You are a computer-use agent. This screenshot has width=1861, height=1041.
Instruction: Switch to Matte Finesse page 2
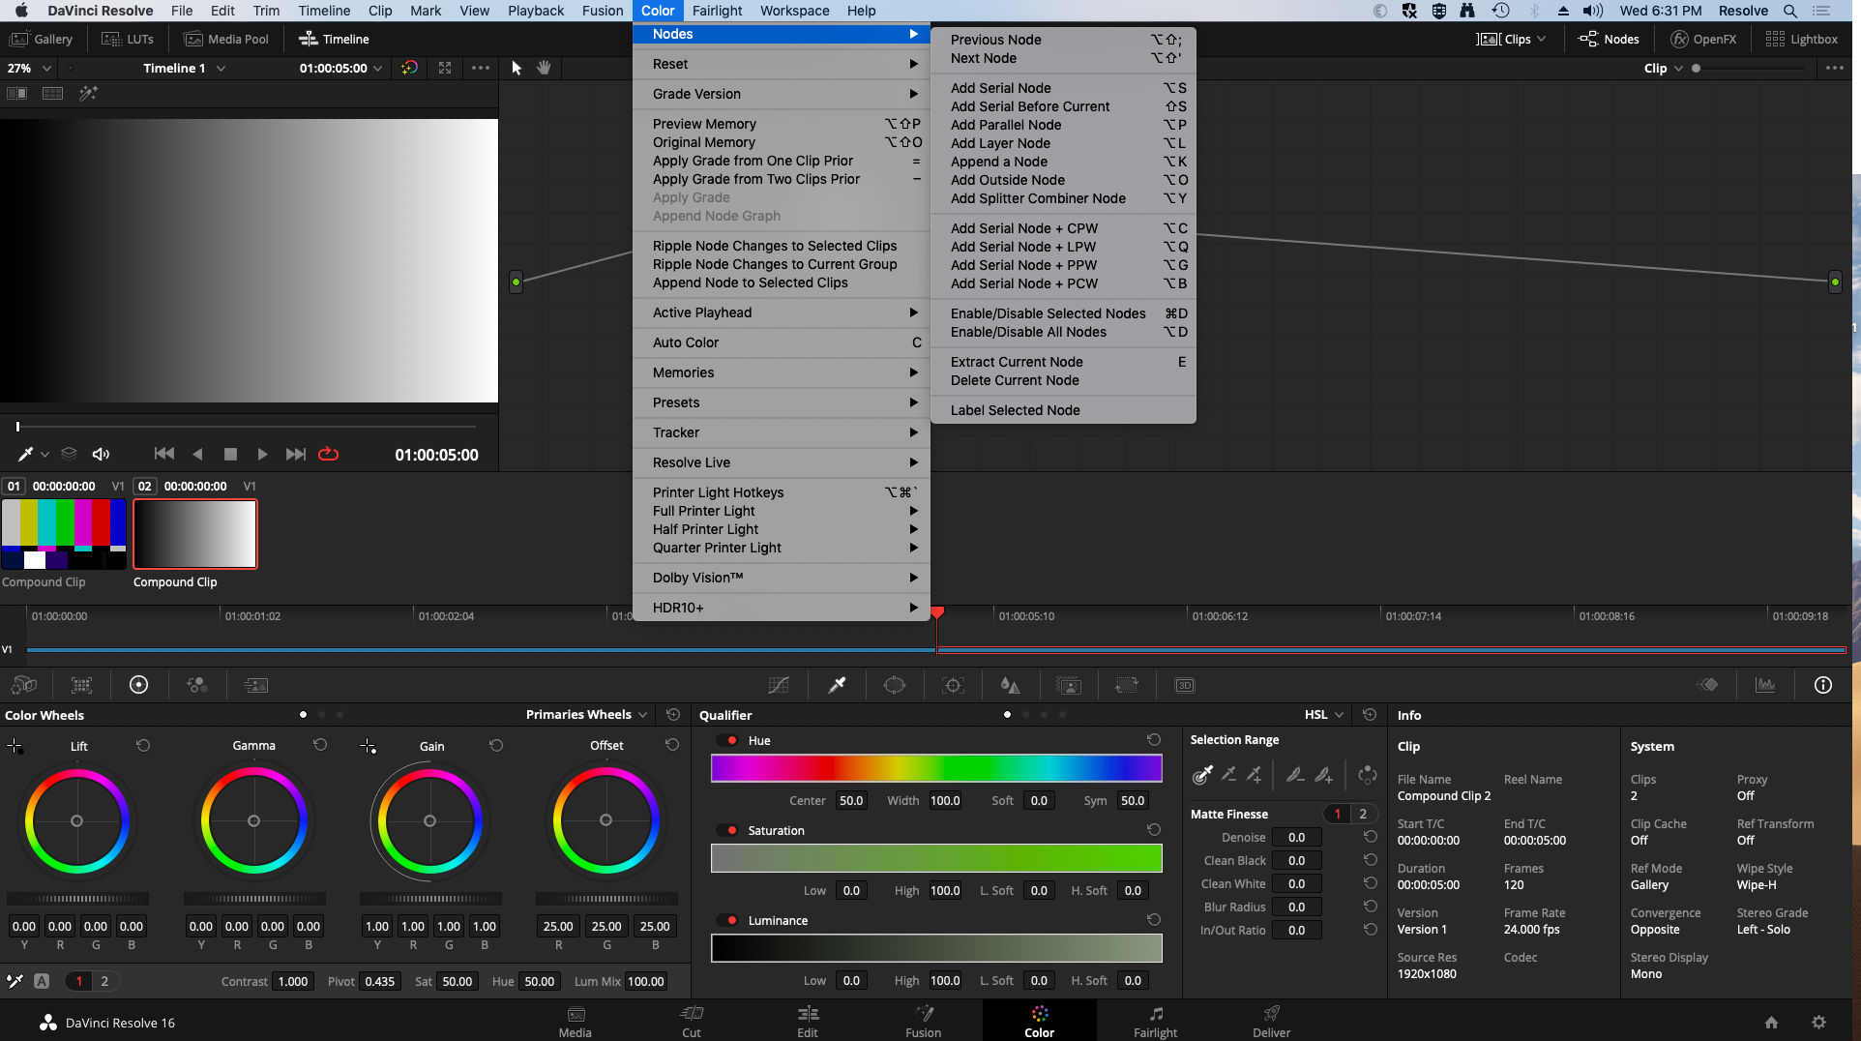point(1363,814)
